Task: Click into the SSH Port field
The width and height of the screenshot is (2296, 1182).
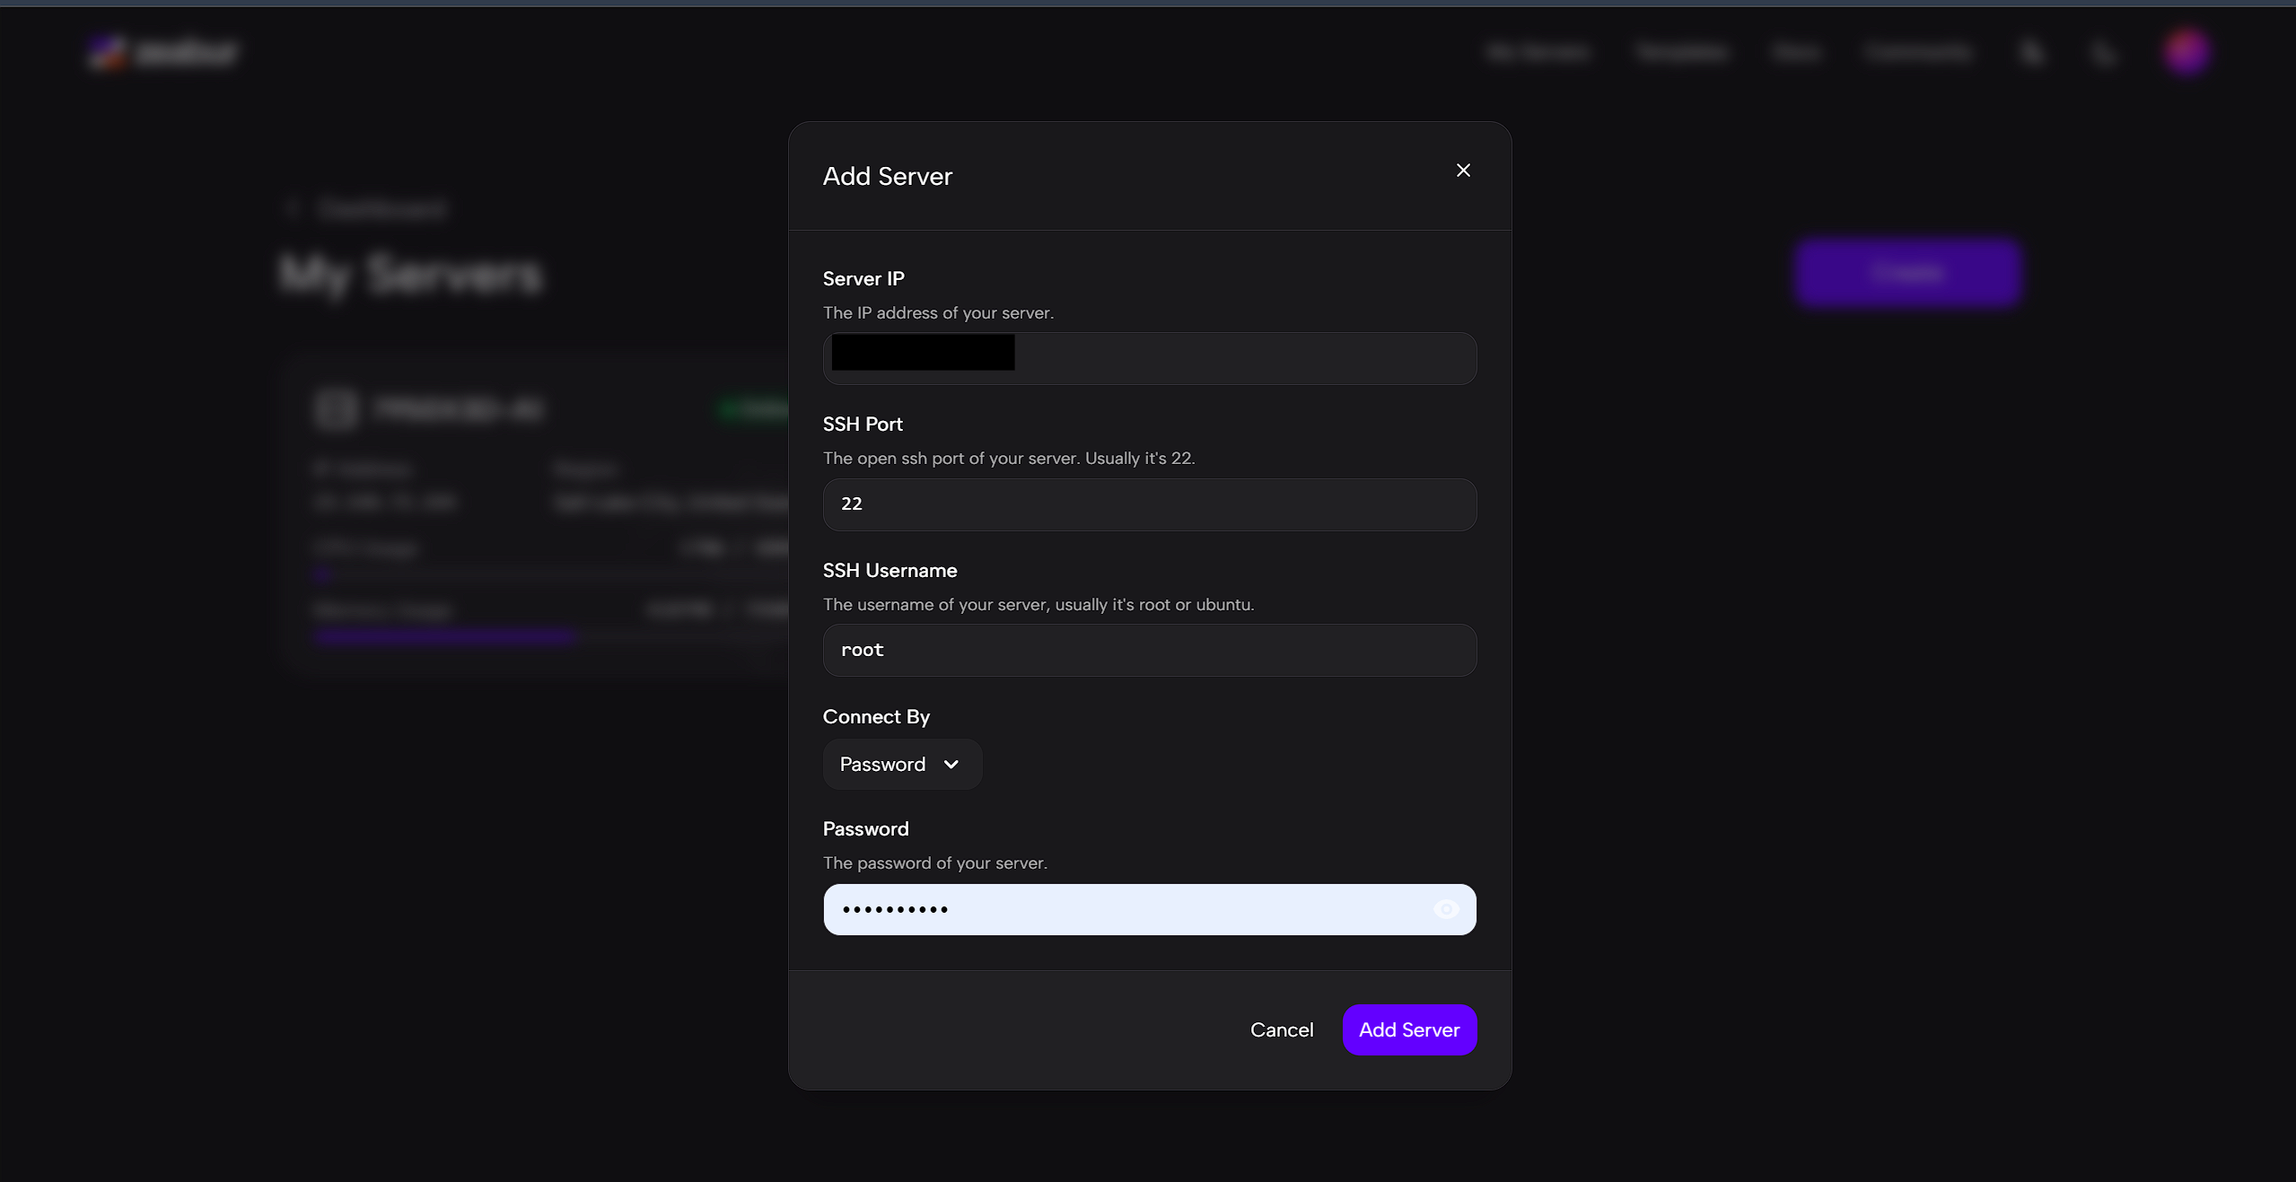Action: [x=1149, y=504]
